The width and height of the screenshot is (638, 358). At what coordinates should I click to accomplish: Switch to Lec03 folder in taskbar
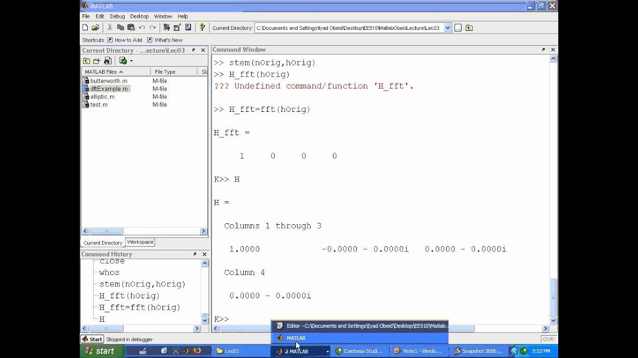[241, 351]
